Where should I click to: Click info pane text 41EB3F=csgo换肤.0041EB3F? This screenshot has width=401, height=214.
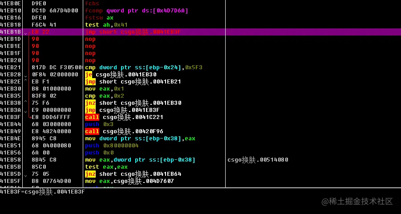coord(42,192)
